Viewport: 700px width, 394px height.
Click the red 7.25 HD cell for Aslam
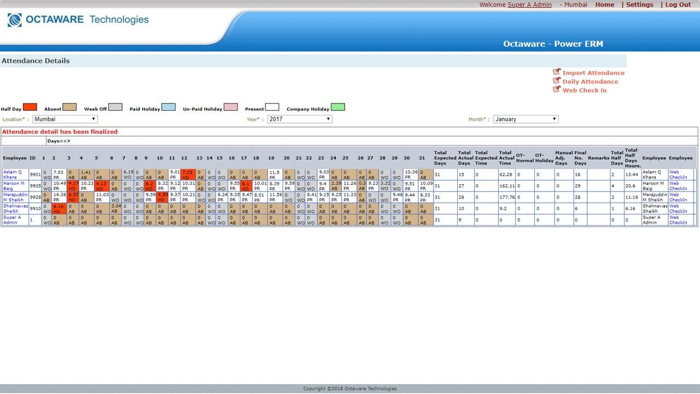coord(188,175)
